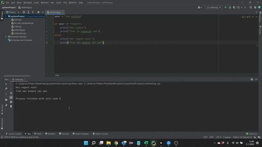This screenshot has width=262, height=147.
Task: Click the Restore Layout icon in the Run panel
Action: [6, 100]
